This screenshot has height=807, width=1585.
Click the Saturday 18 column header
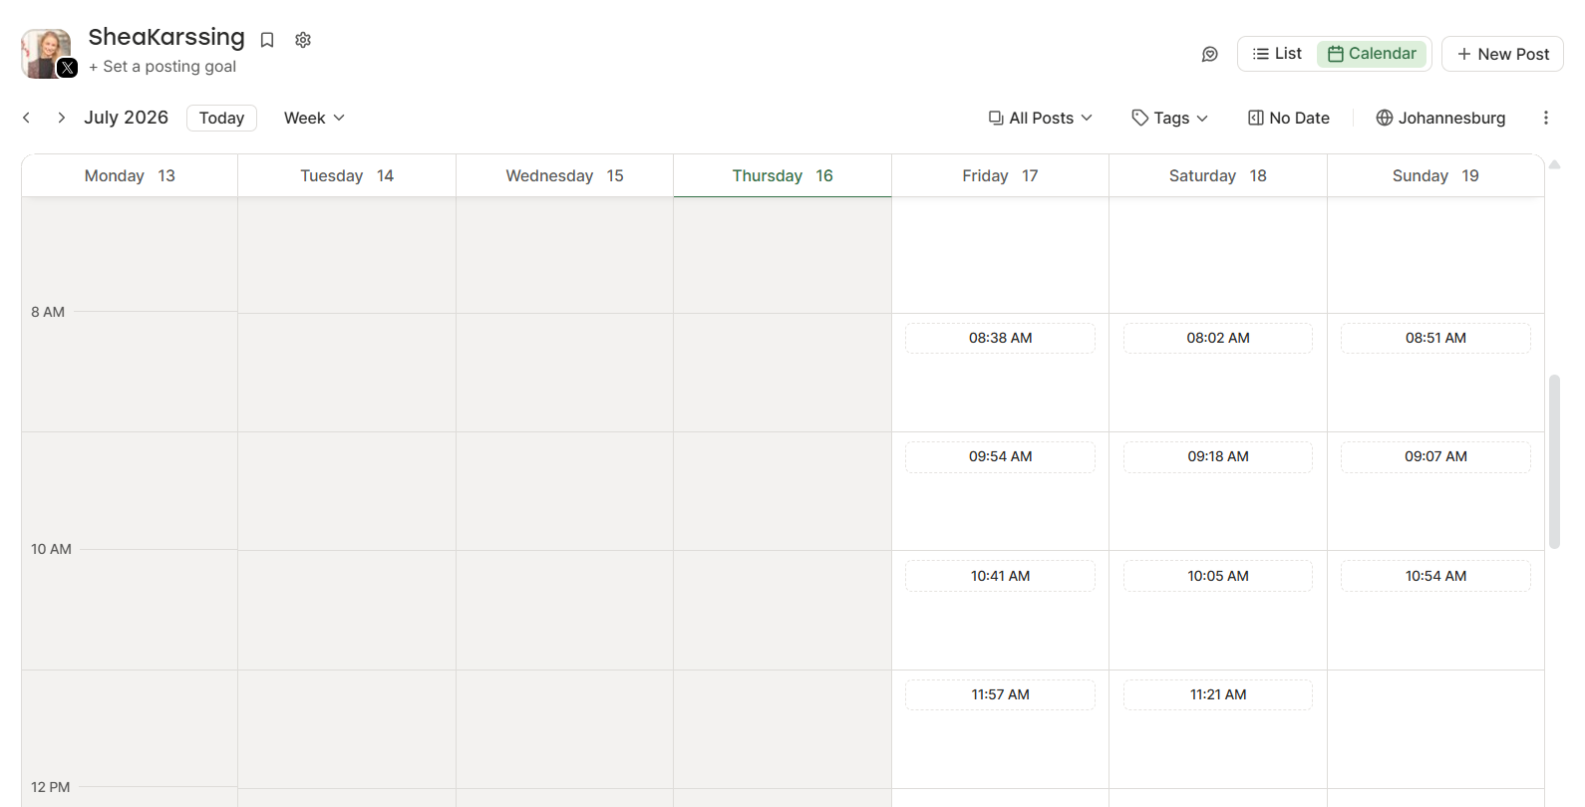(1218, 175)
